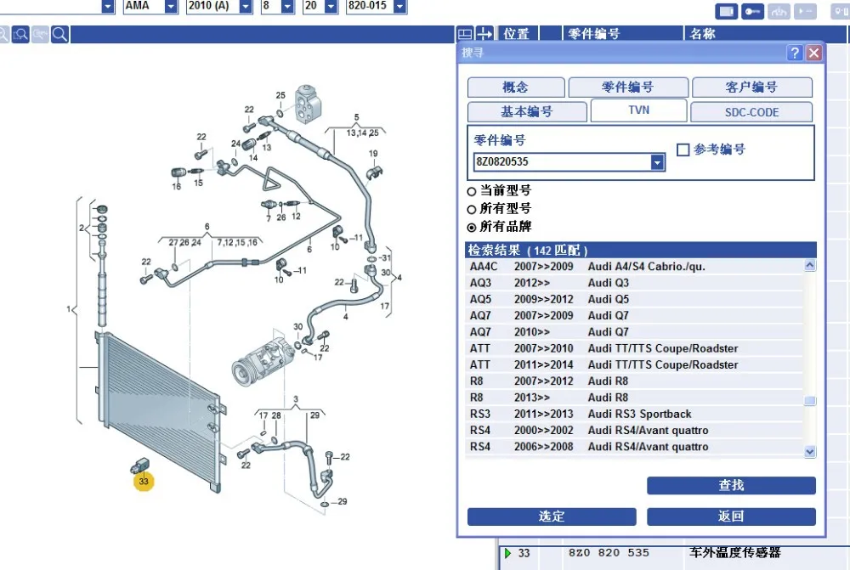
Task: Expand the 8Z0820535 part number dropdown
Action: click(657, 162)
